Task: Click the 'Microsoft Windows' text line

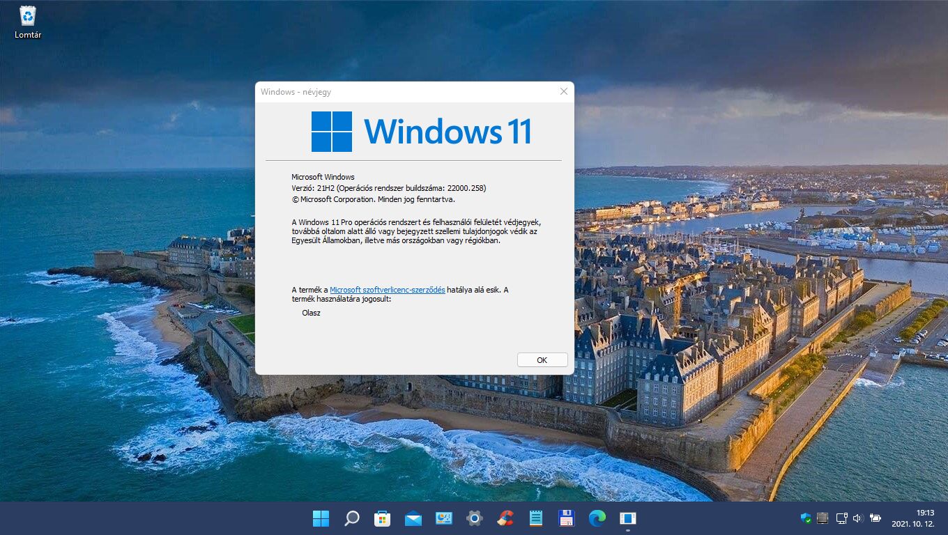Action: pyautogui.click(x=323, y=177)
